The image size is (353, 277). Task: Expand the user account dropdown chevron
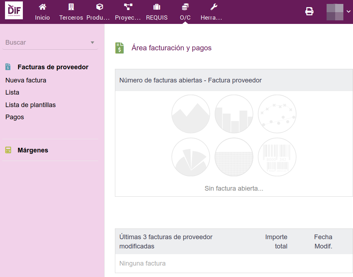348,11
